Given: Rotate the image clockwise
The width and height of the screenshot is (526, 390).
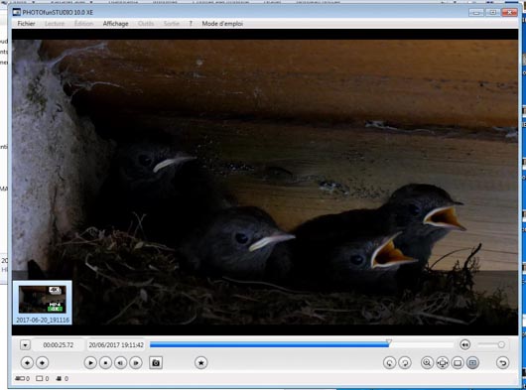Looking at the screenshot, I should 405,363.
